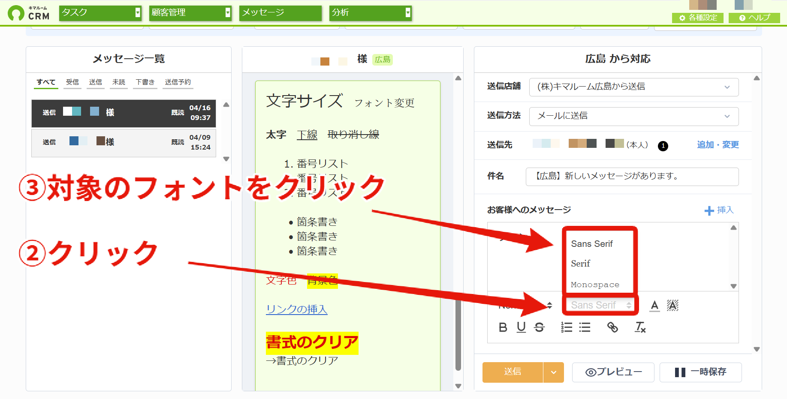This screenshot has width=787, height=399.
Task: Open the text color picker
Action: (x=654, y=306)
